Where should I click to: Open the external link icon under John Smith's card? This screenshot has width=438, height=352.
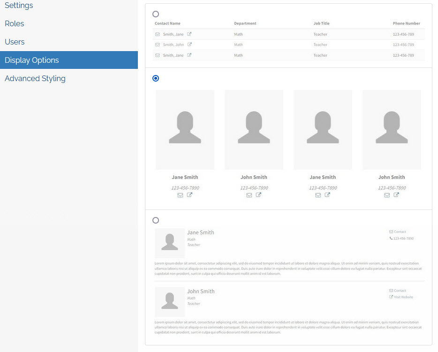coord(258,195)
